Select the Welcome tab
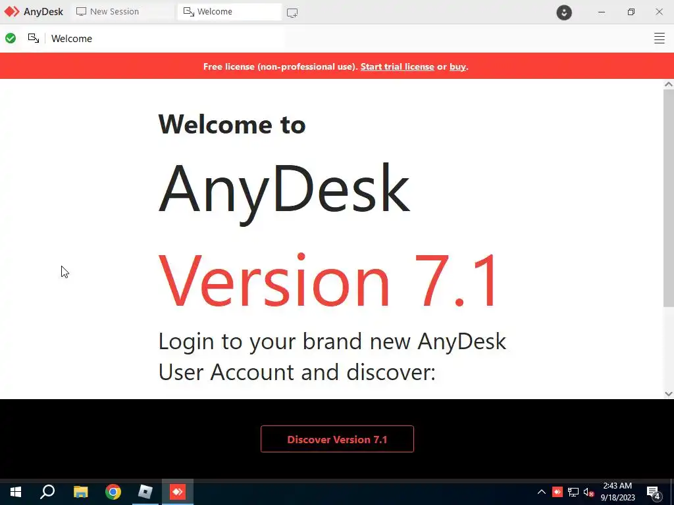Viewport: 674px width, 505px height. pos(230,12)
